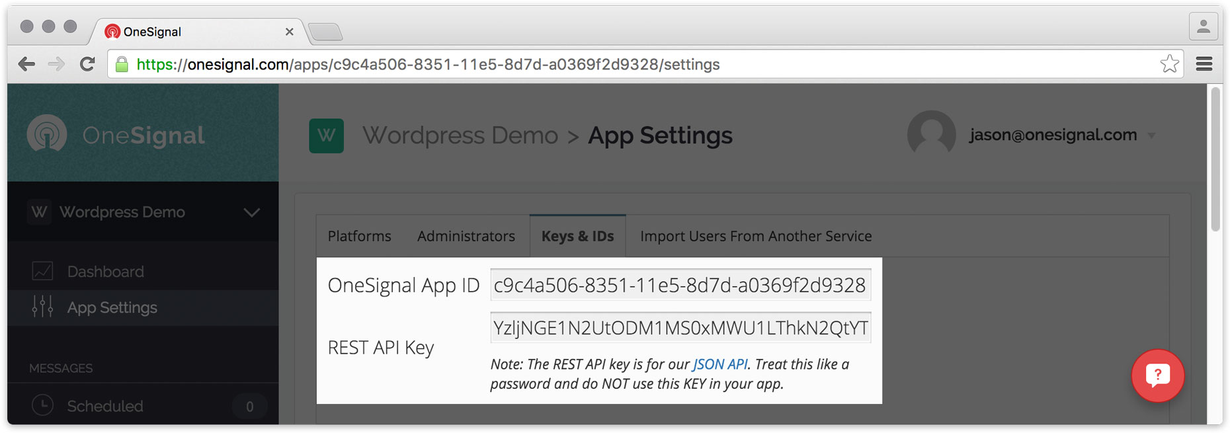Bookmark page with the star icon
The width and height of the screenshot is (1230, 433).
pos(1169,64)
